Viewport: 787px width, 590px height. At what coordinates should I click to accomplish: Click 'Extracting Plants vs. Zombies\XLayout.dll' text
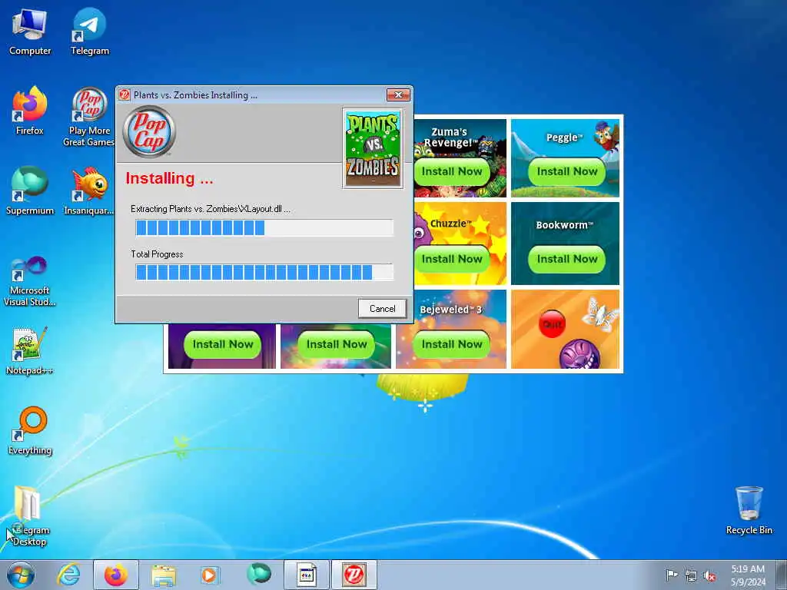coord(211,209)
